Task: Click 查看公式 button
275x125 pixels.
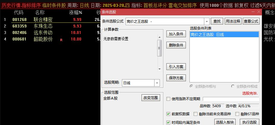Action: (251, 21)
